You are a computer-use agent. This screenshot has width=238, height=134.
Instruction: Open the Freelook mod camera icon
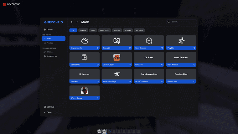(x=117, y=41)
